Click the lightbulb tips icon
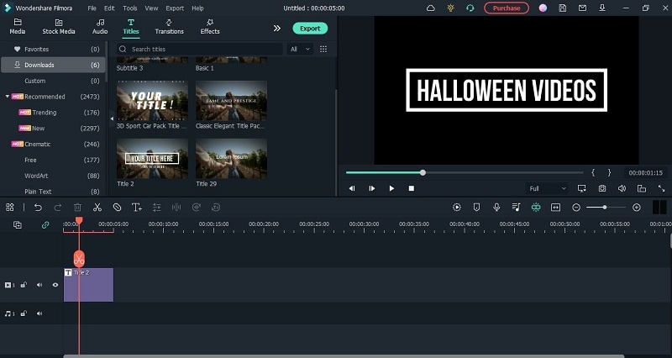 [450, 8]
